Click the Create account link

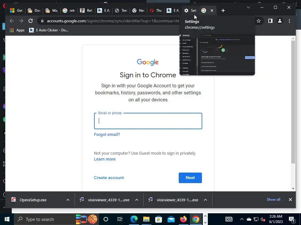point(109,178)
